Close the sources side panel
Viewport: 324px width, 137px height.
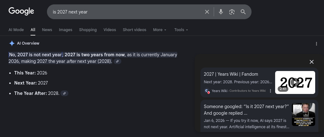(311, 62)
